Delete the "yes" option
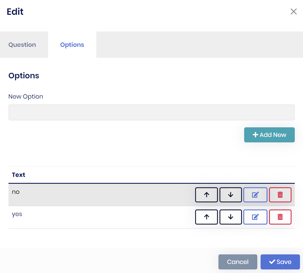303x273 pixels. (x=280, y=217)
